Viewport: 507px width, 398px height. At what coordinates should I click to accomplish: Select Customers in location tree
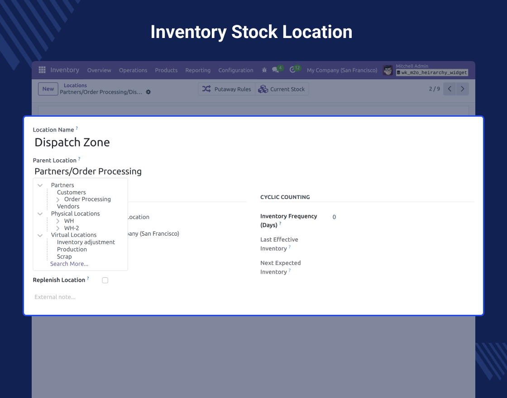point(72,192)
